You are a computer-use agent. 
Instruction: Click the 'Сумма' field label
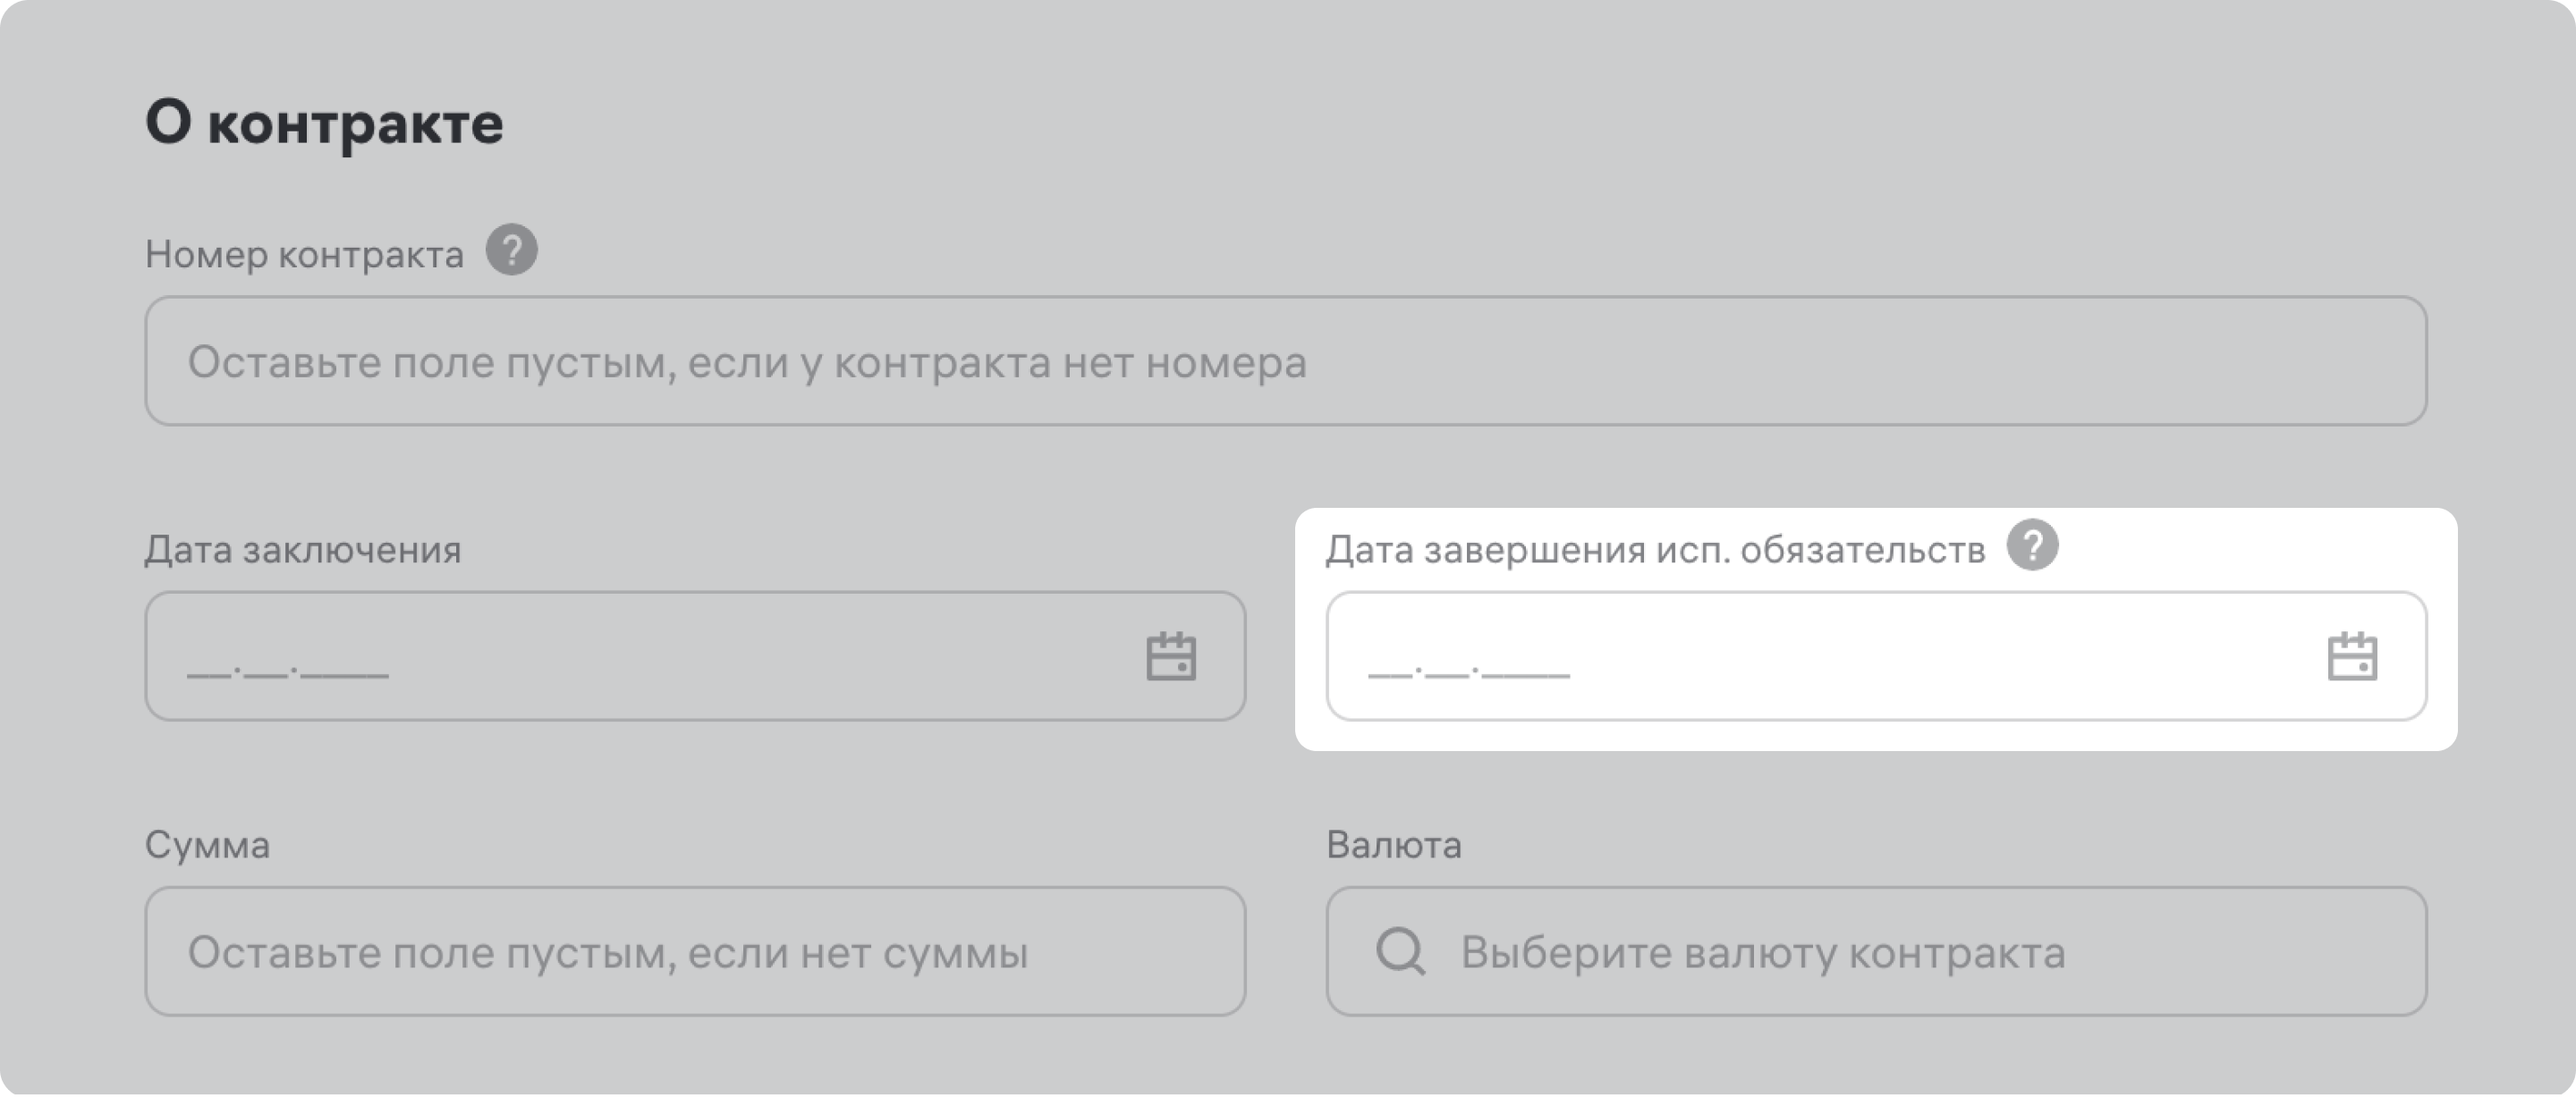pos(207,845)
